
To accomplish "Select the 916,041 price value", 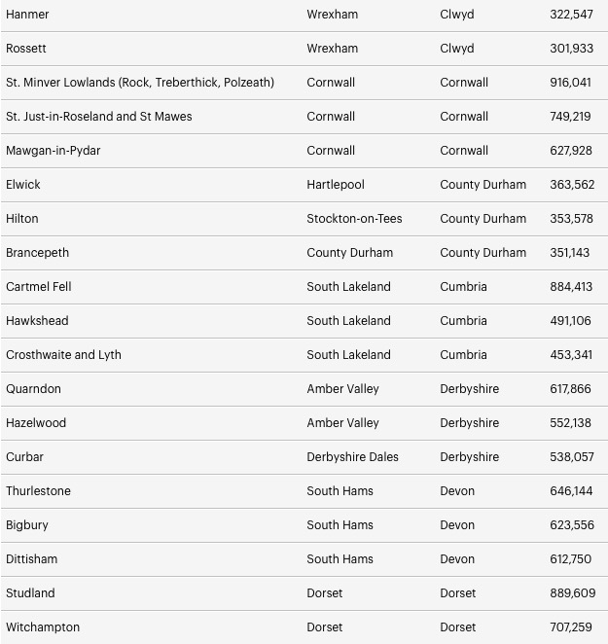I will (x=571, y=83).
